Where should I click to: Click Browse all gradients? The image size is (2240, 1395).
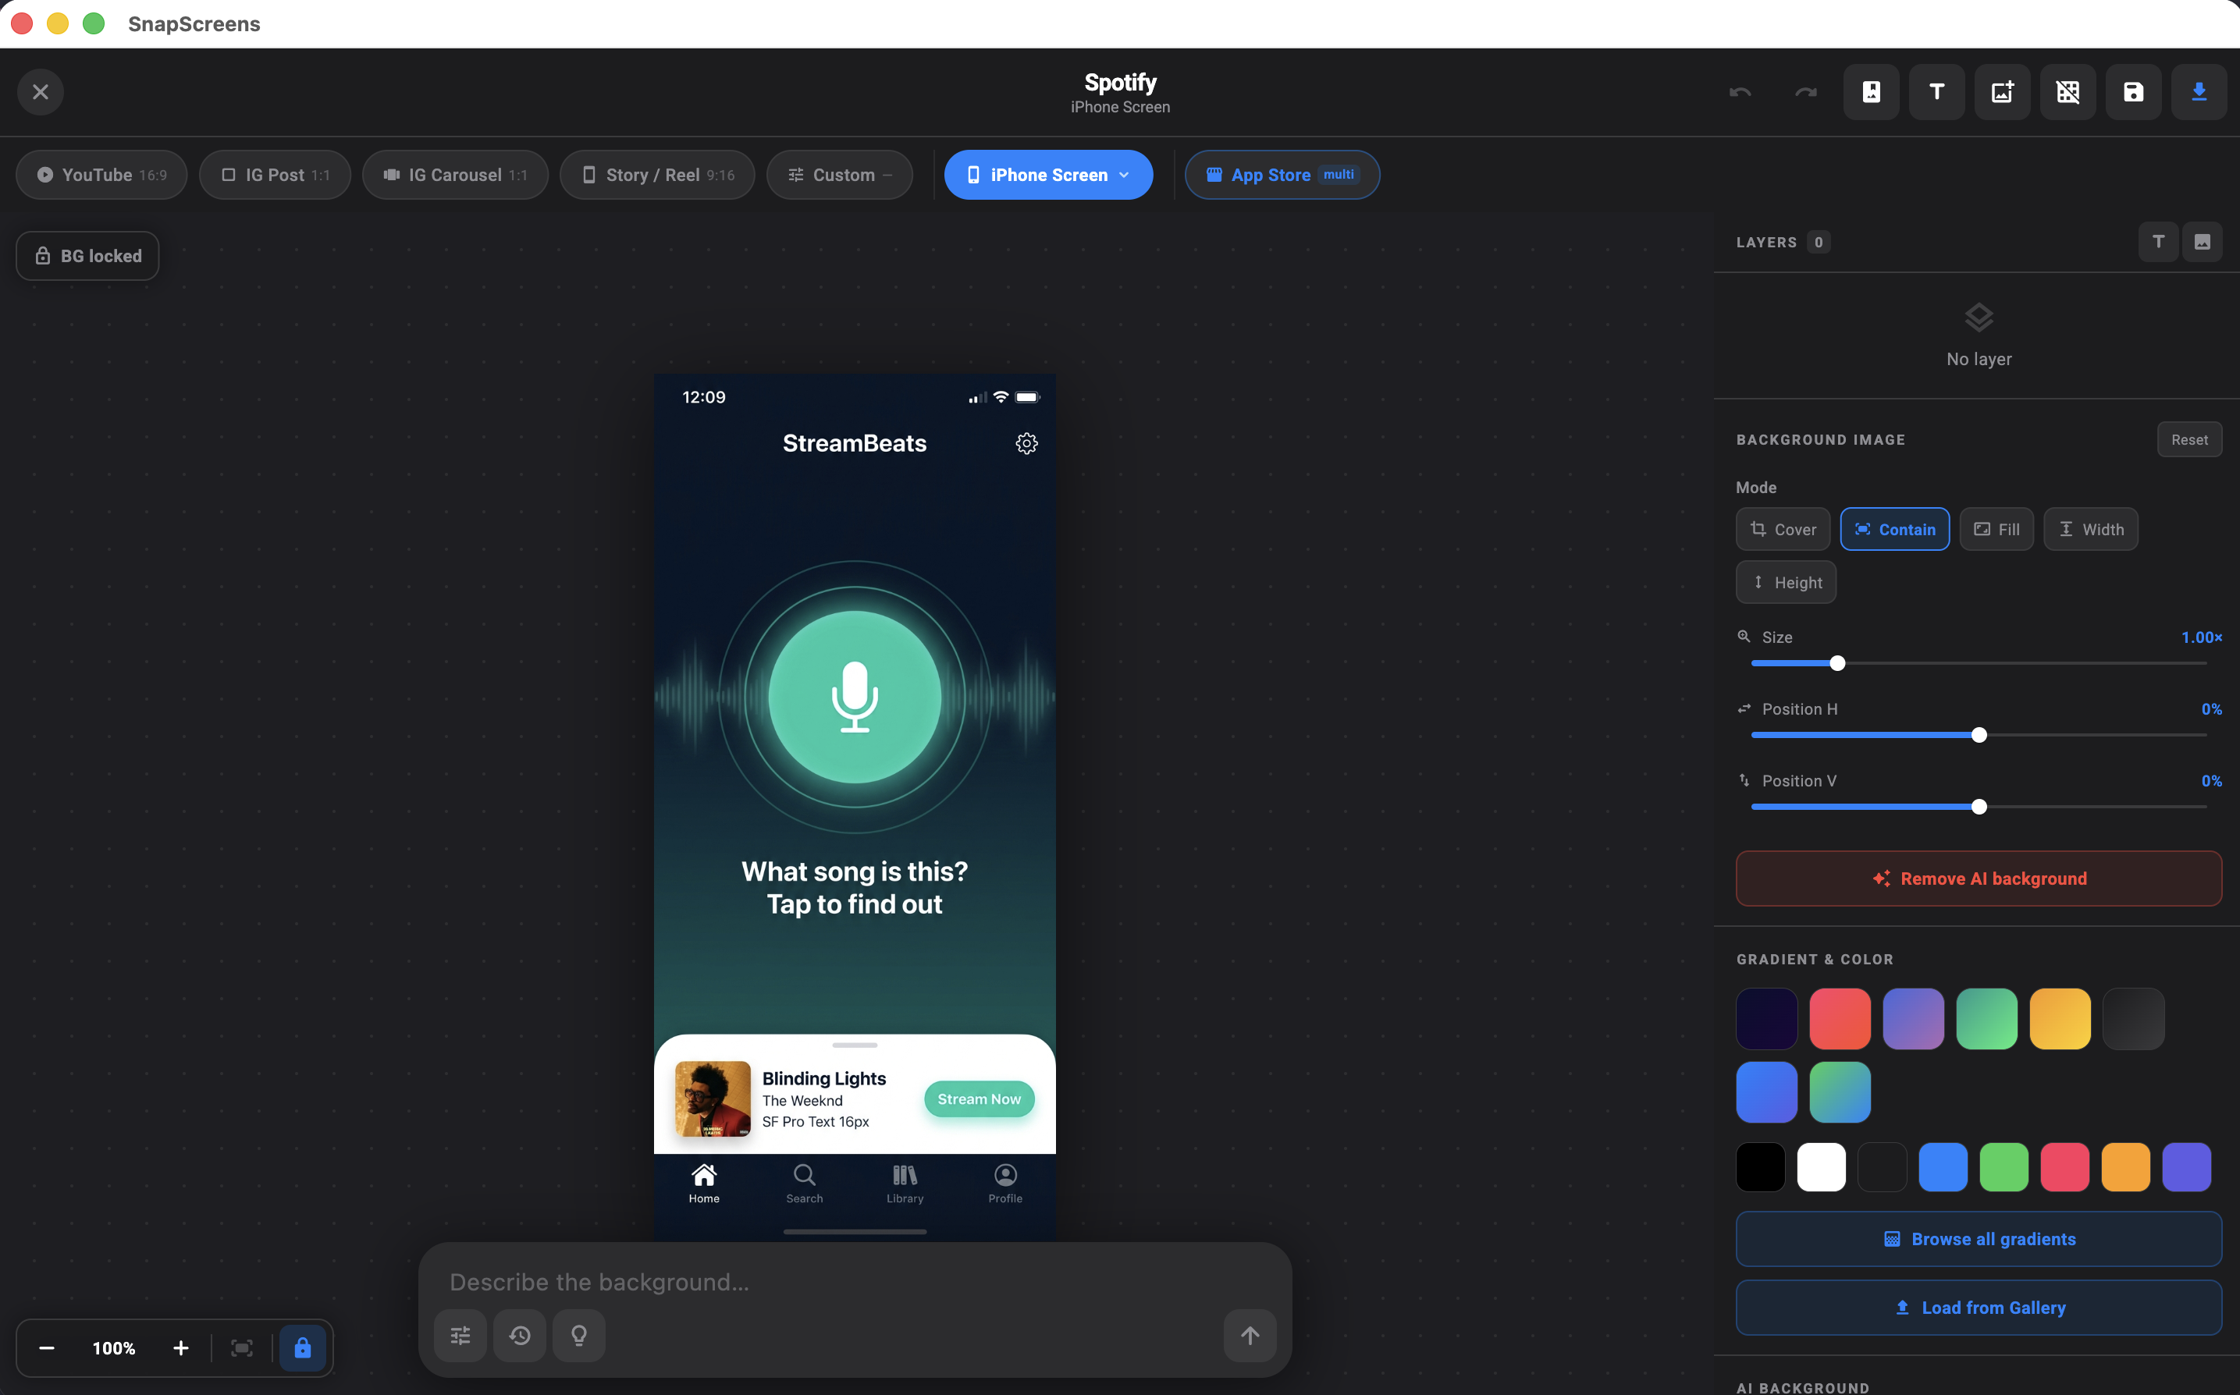1979,1239
